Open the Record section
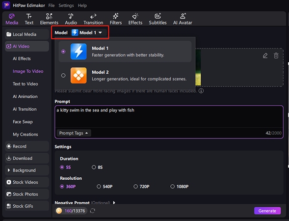This screenshot has width=289, height=221. [27, 146]
